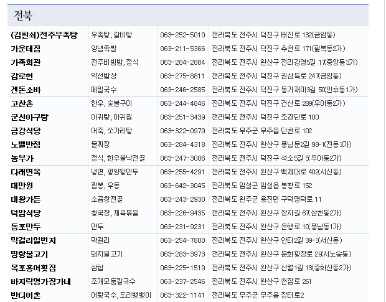Click restaurant name 다래면옥

coord(26,172)
